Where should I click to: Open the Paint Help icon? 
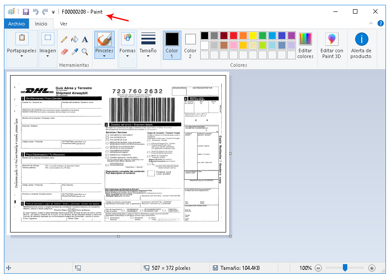(381, 23)
